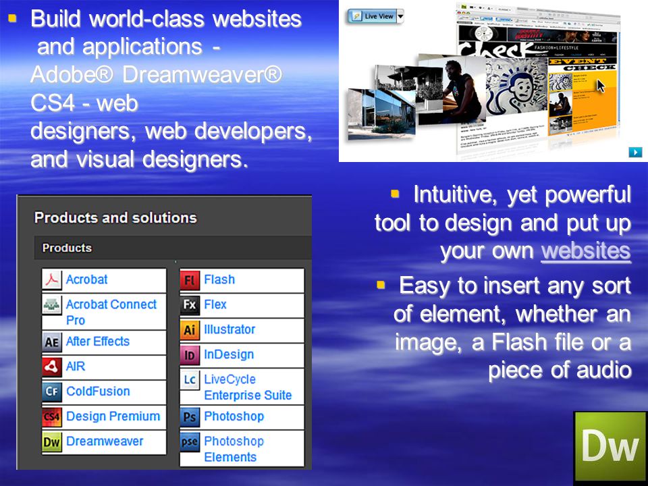648x486 pixels.
Task: Open the LiveCycle Enterprise Suite link
Action: click(x=248, y=387)
